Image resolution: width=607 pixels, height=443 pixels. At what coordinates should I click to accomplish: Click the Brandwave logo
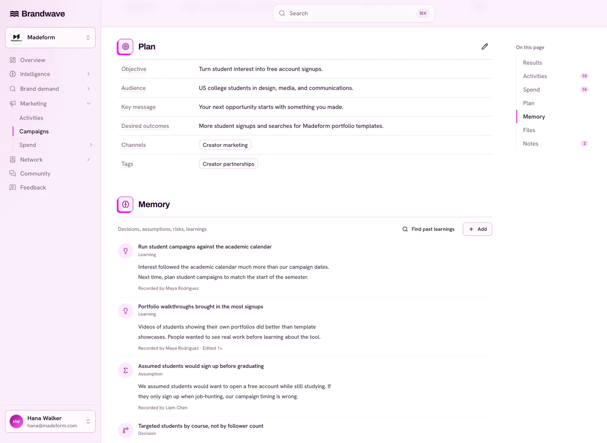point(37,14)
